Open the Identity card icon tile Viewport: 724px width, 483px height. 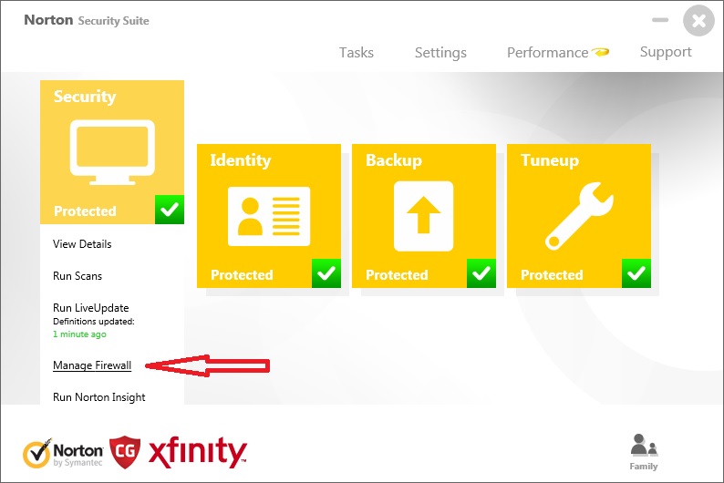click(268, 217)
